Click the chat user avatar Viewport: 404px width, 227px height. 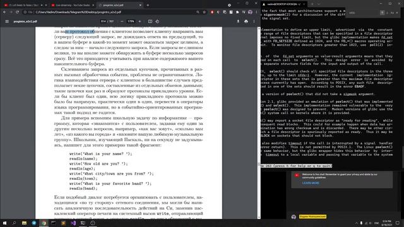[294, 217]
